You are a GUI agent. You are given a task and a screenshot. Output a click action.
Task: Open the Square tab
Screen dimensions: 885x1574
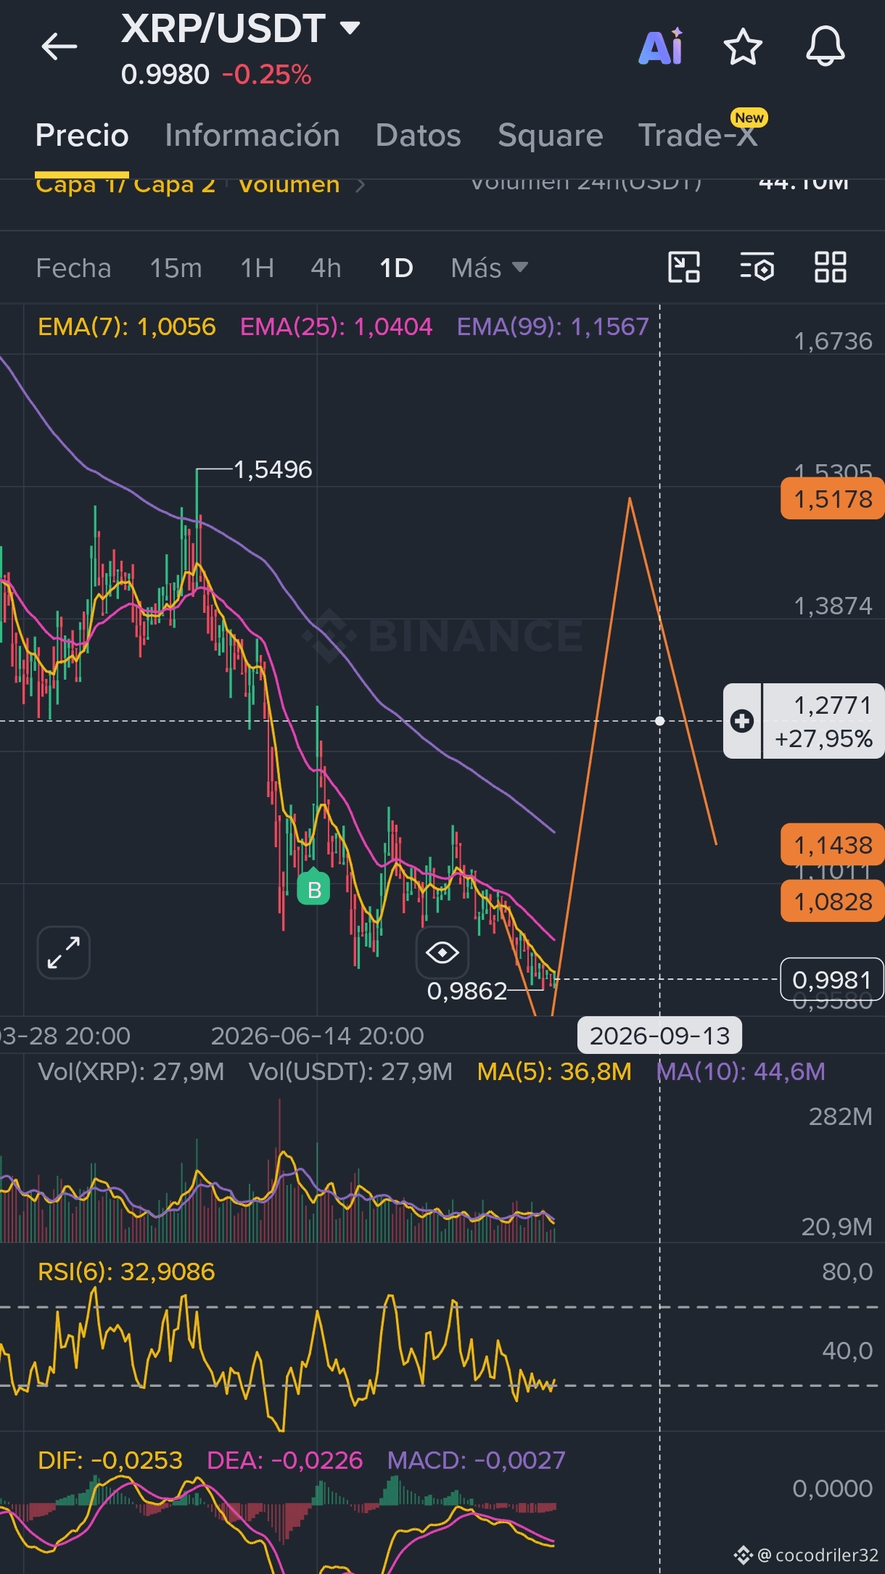tap(551, 136)
